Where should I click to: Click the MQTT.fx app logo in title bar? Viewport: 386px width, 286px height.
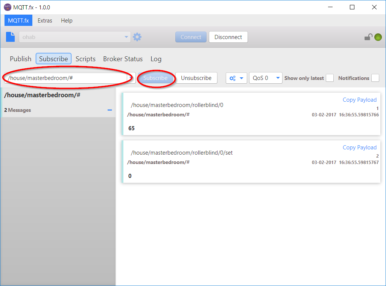[8, 7]
